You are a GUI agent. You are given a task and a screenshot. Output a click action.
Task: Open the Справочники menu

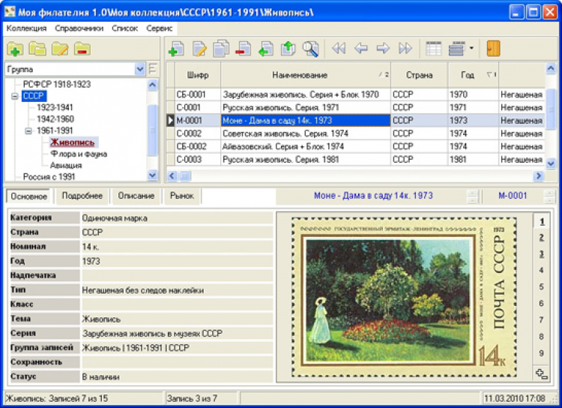pos(79,28)
